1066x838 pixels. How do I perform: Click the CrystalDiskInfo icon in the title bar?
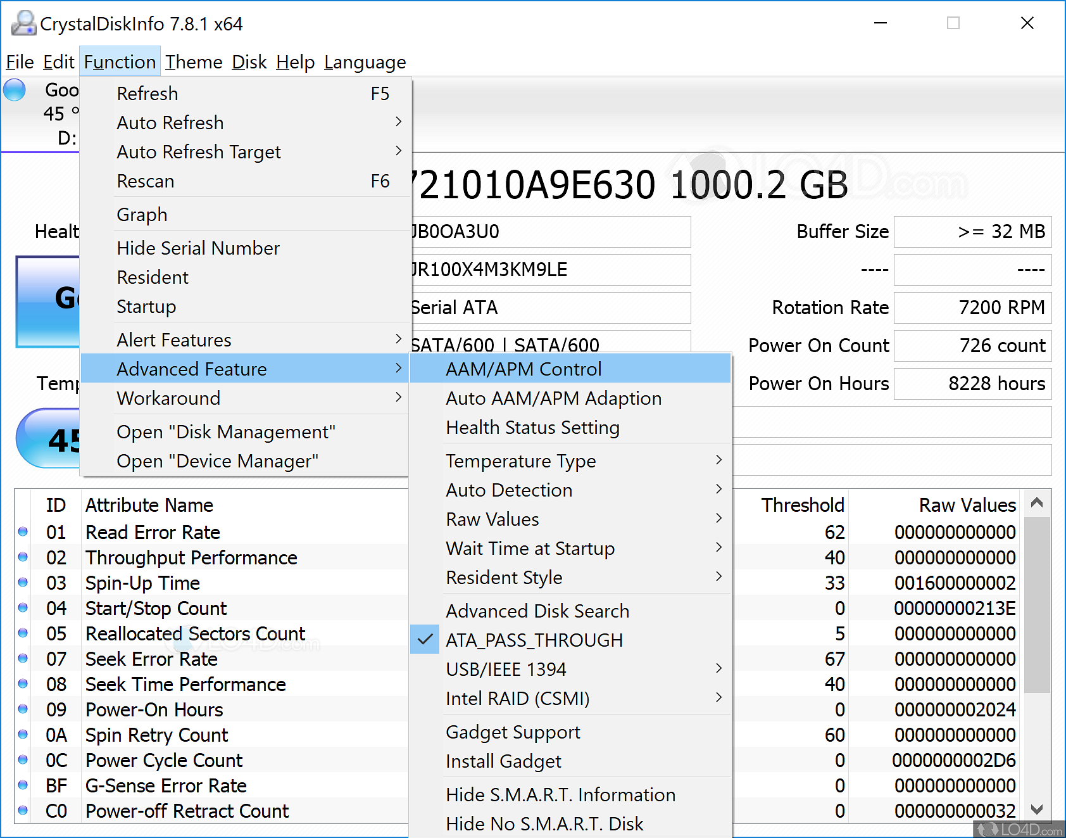pyautogui.click(x=23, y=23)
